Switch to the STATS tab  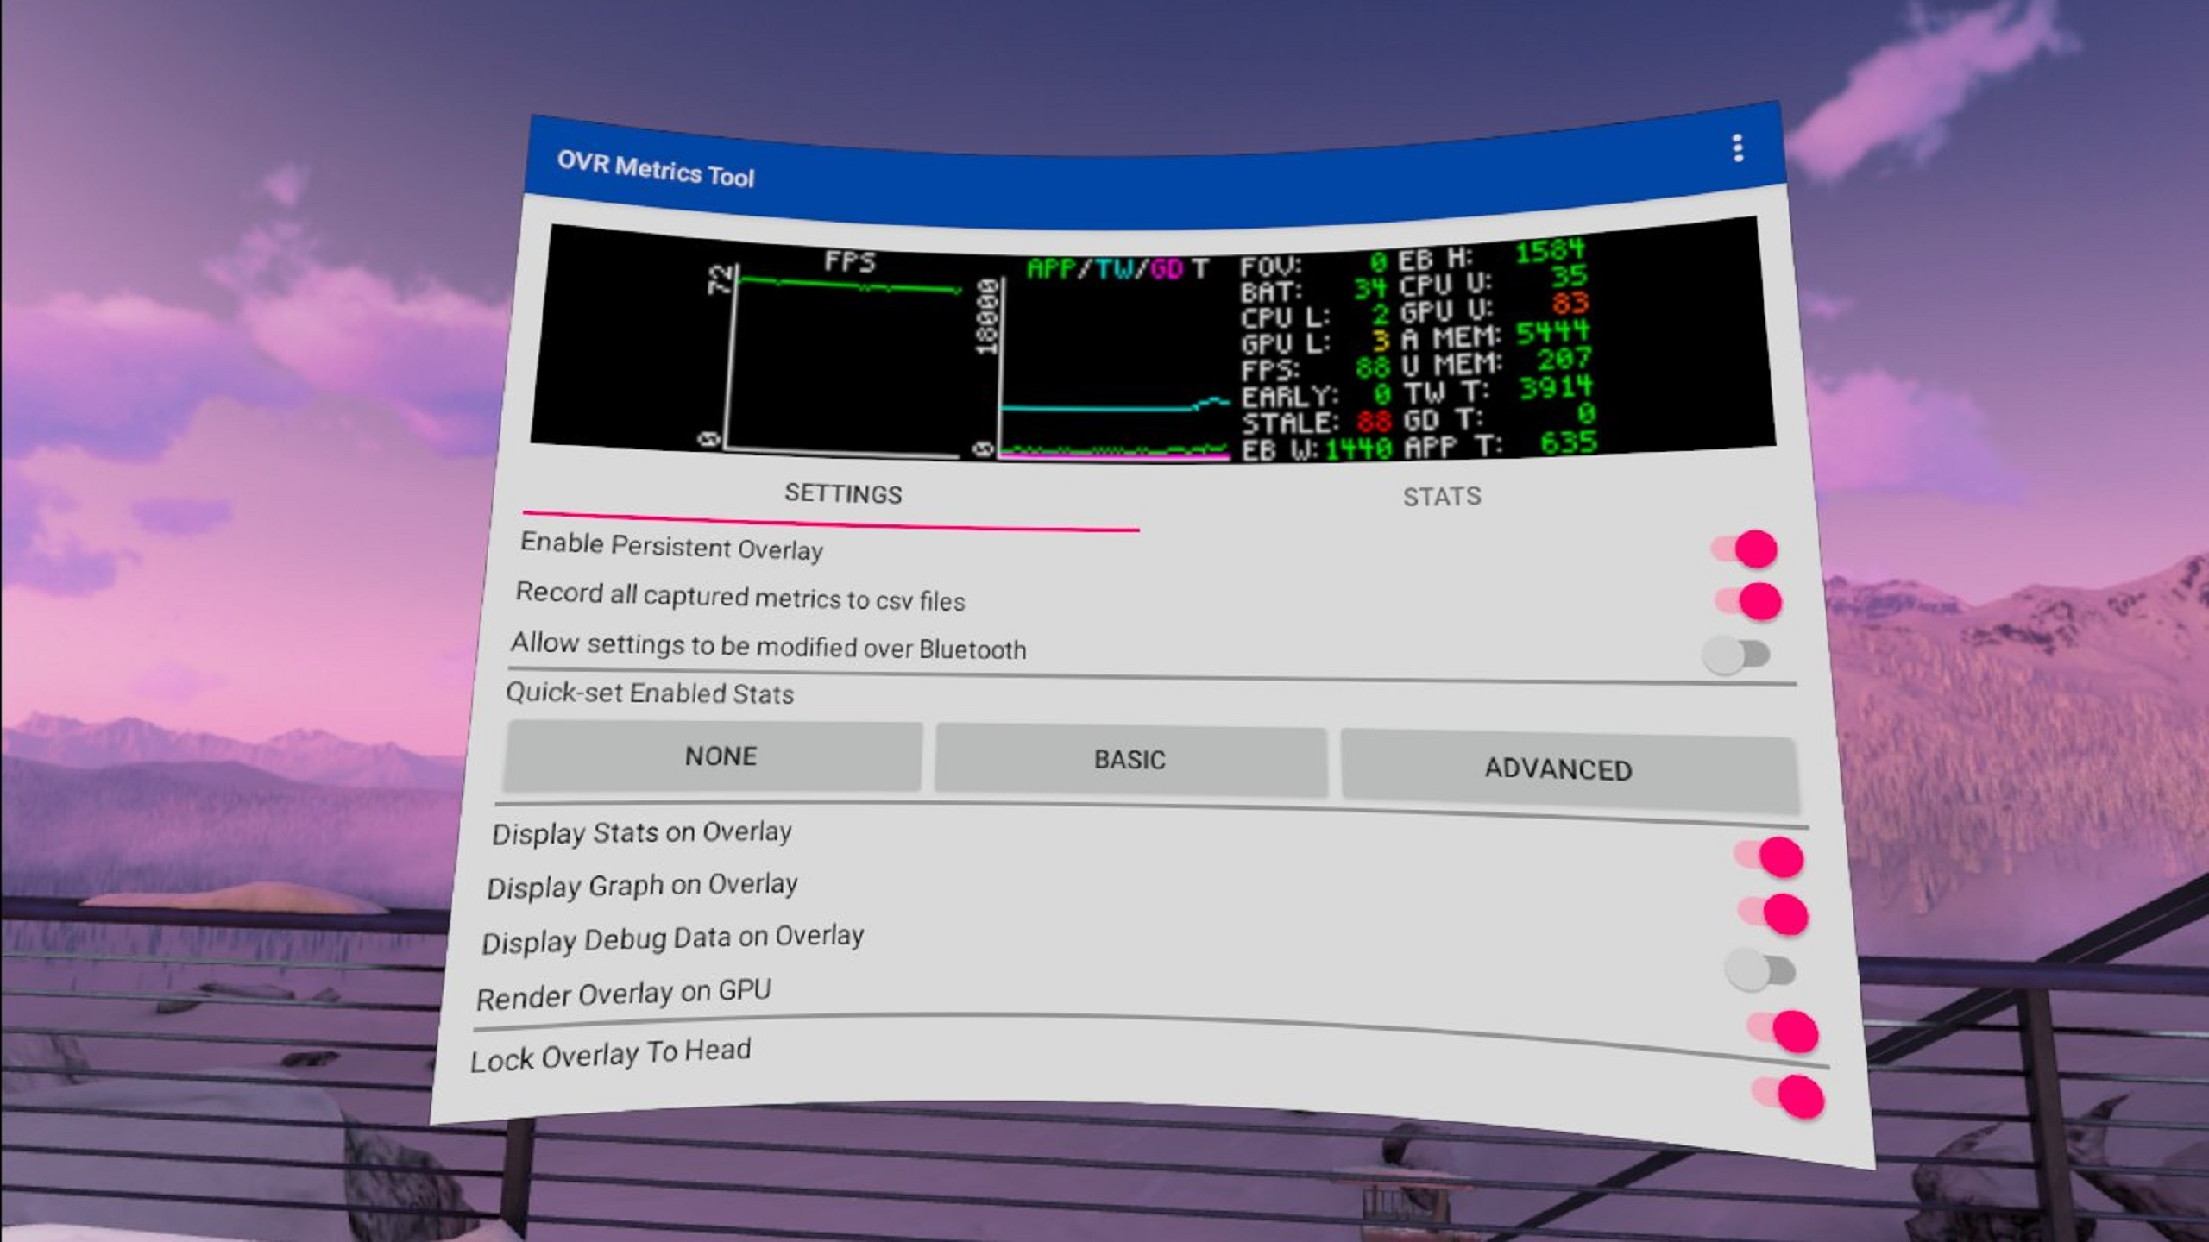1441,497
